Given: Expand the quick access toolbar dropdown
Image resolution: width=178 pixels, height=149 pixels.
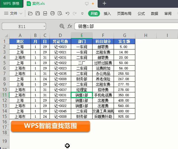Looking at the screenshot, I should 82,13.
